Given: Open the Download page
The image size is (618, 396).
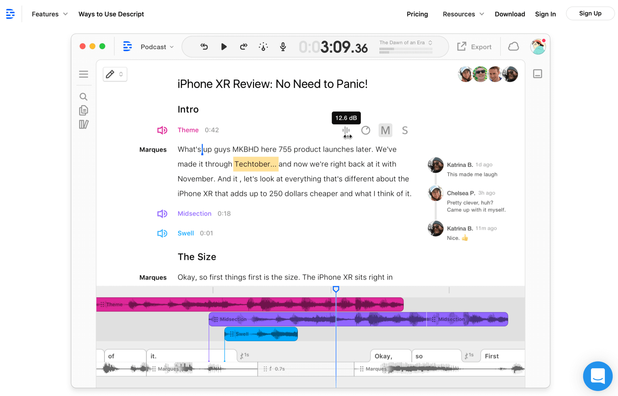Looking at the screenshot, I should [x=510, y=14].
